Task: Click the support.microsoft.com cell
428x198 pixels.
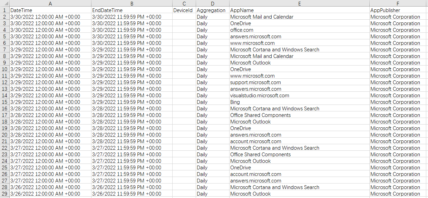Action: 299,82
